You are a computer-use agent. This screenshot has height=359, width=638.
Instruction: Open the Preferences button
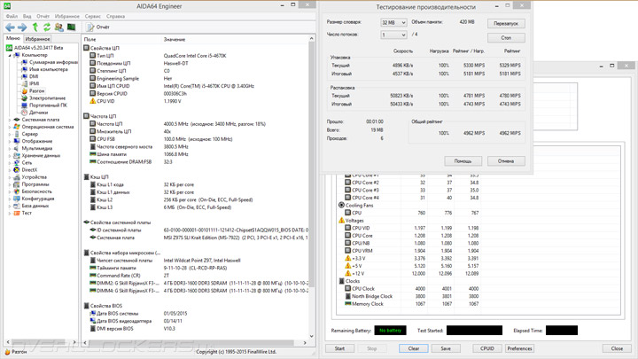[x=519, y=348]
